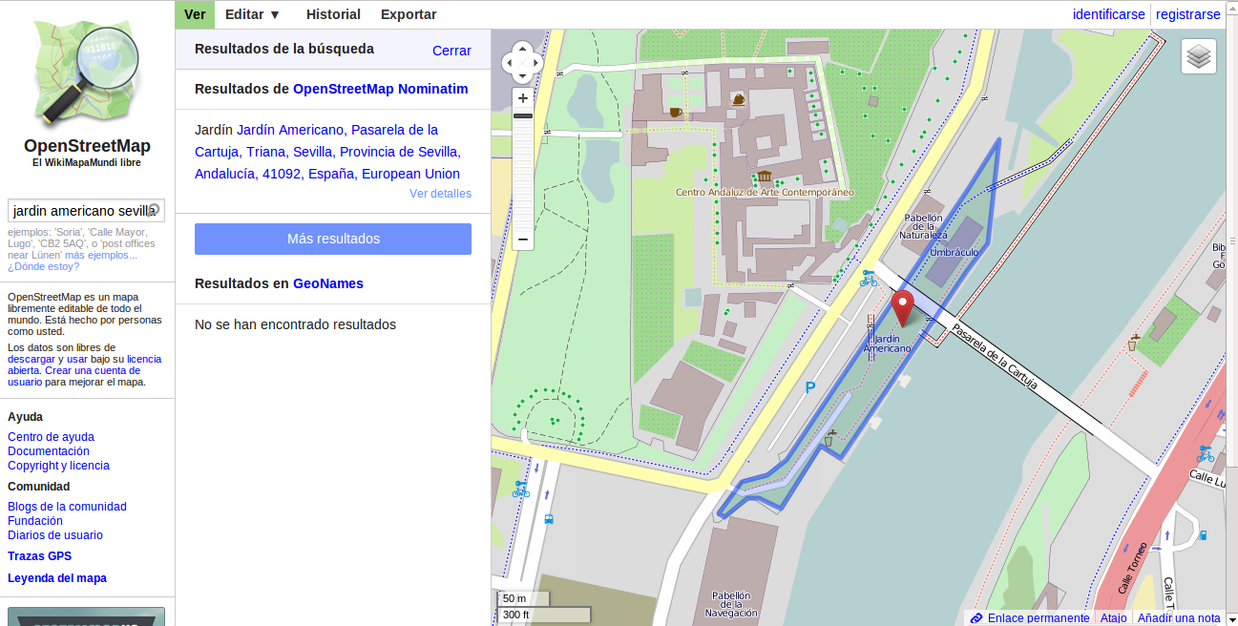Click the bicycle icon at left map edge
This screenshot has width=1238, height=626.
click(520, 490)
